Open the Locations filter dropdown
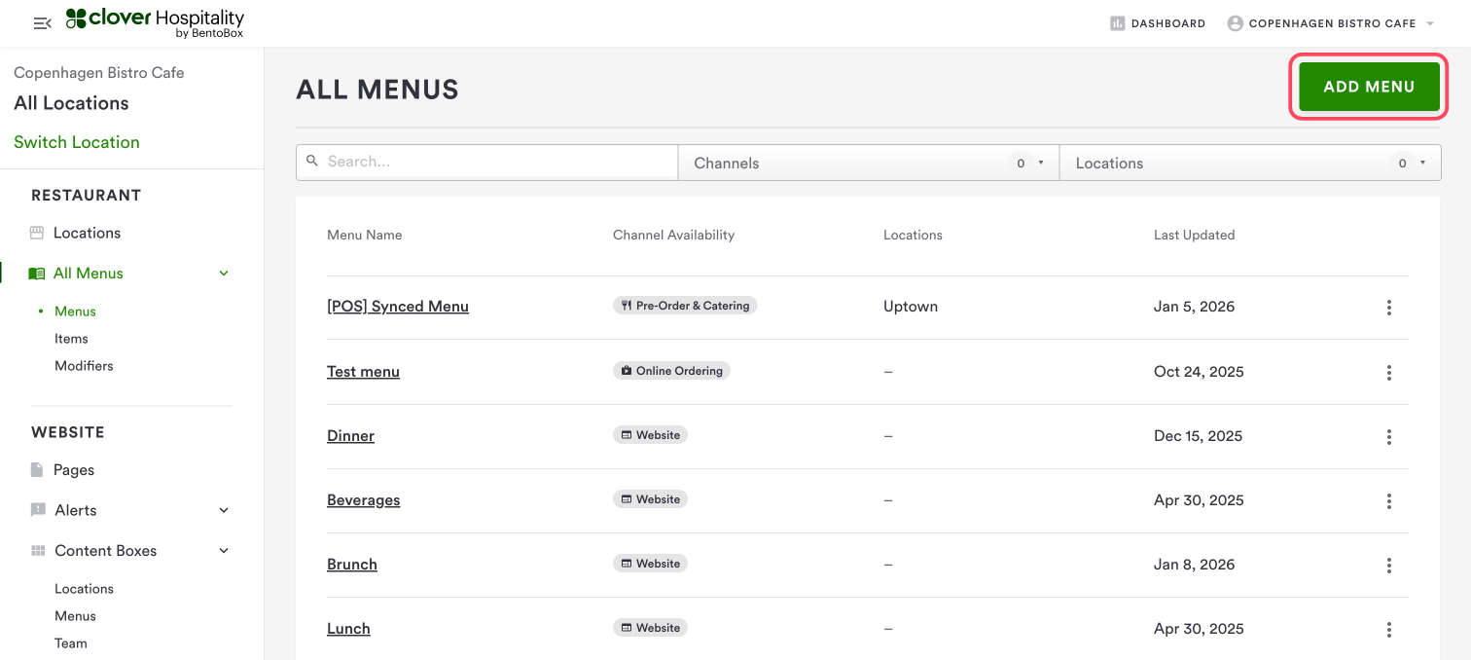Image resolution: width=1471 pixels, height=660 pixels. (x=1249, y=163)
